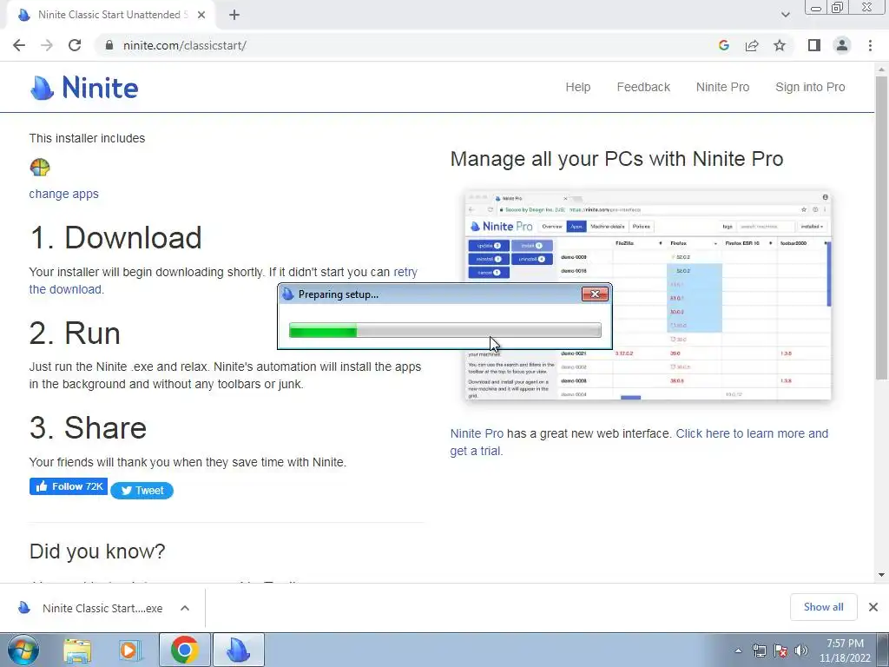Switch to Chrome in the taskbar
Viewport: 889px width, 667px height.
coord(184,650)
